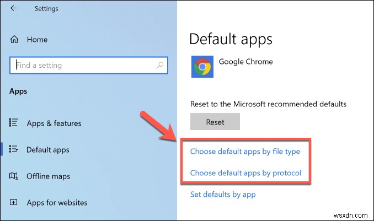Click the back arrow icon
This screenshot has height=221, width=374.
14,9
